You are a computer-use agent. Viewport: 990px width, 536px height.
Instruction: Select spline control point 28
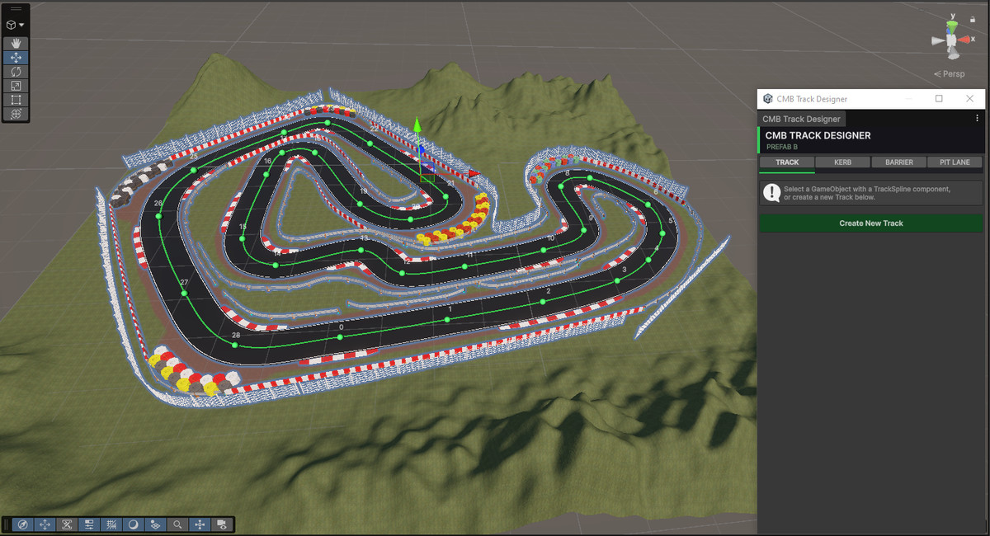(235, 345)
